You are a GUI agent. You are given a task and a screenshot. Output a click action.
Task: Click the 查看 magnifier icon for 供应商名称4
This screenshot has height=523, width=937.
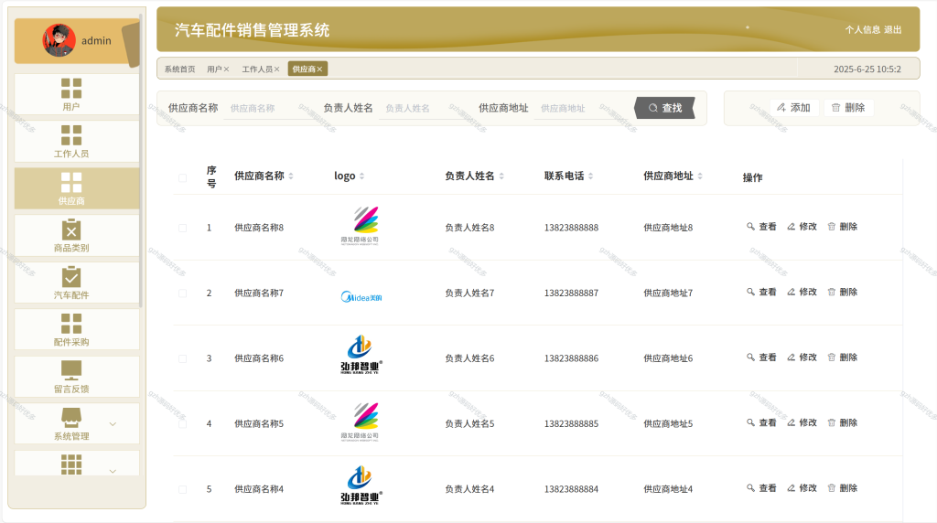(x=750, y=487)
